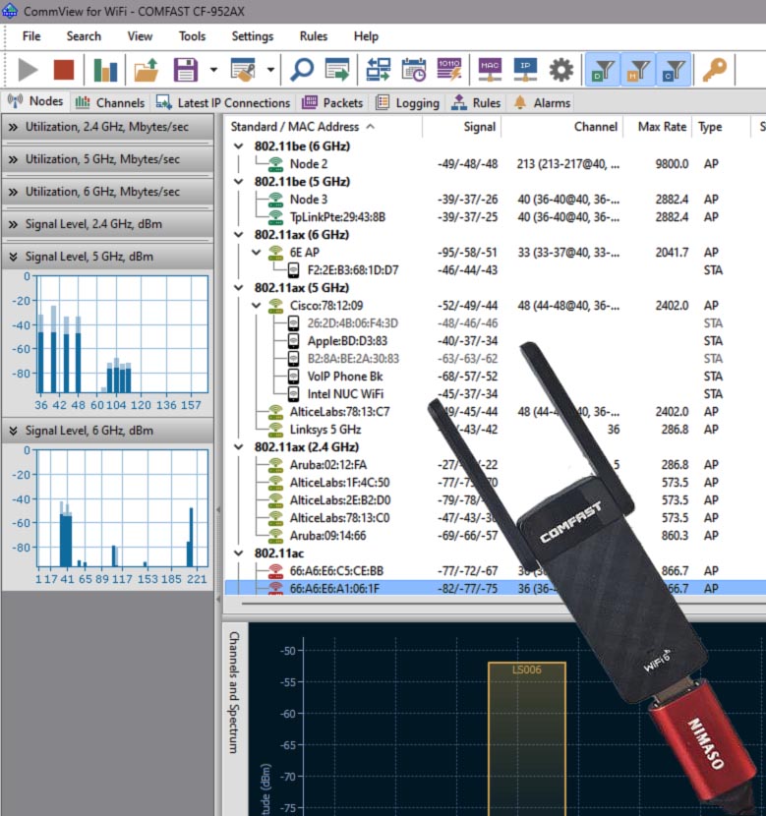Open the Settings menu

(x=253, y=36)
